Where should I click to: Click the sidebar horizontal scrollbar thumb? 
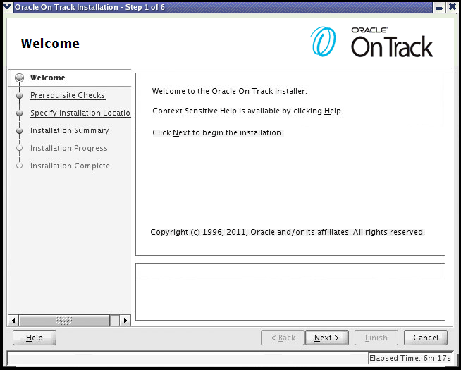(x=64, y=321)
